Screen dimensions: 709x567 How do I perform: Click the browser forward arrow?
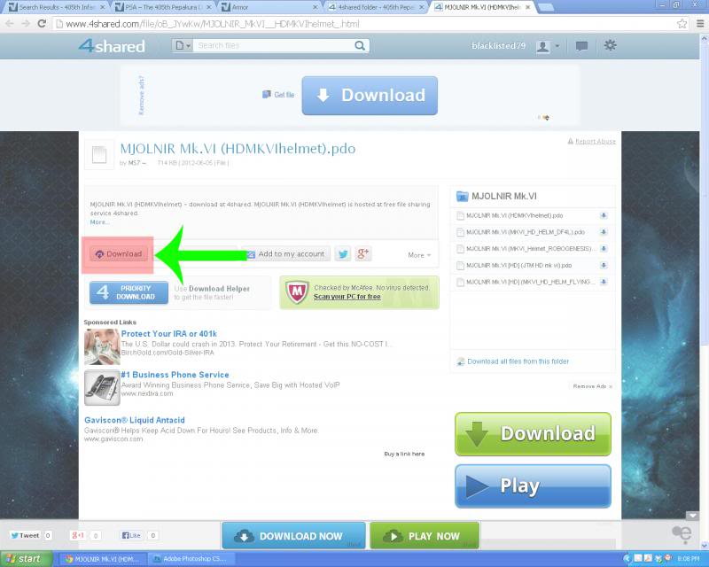[x=26, y=24]
